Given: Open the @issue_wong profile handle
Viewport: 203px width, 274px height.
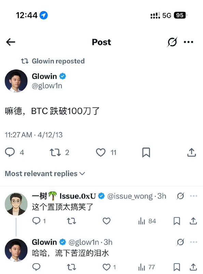Looking at the screenshot, I should (130, 196).
